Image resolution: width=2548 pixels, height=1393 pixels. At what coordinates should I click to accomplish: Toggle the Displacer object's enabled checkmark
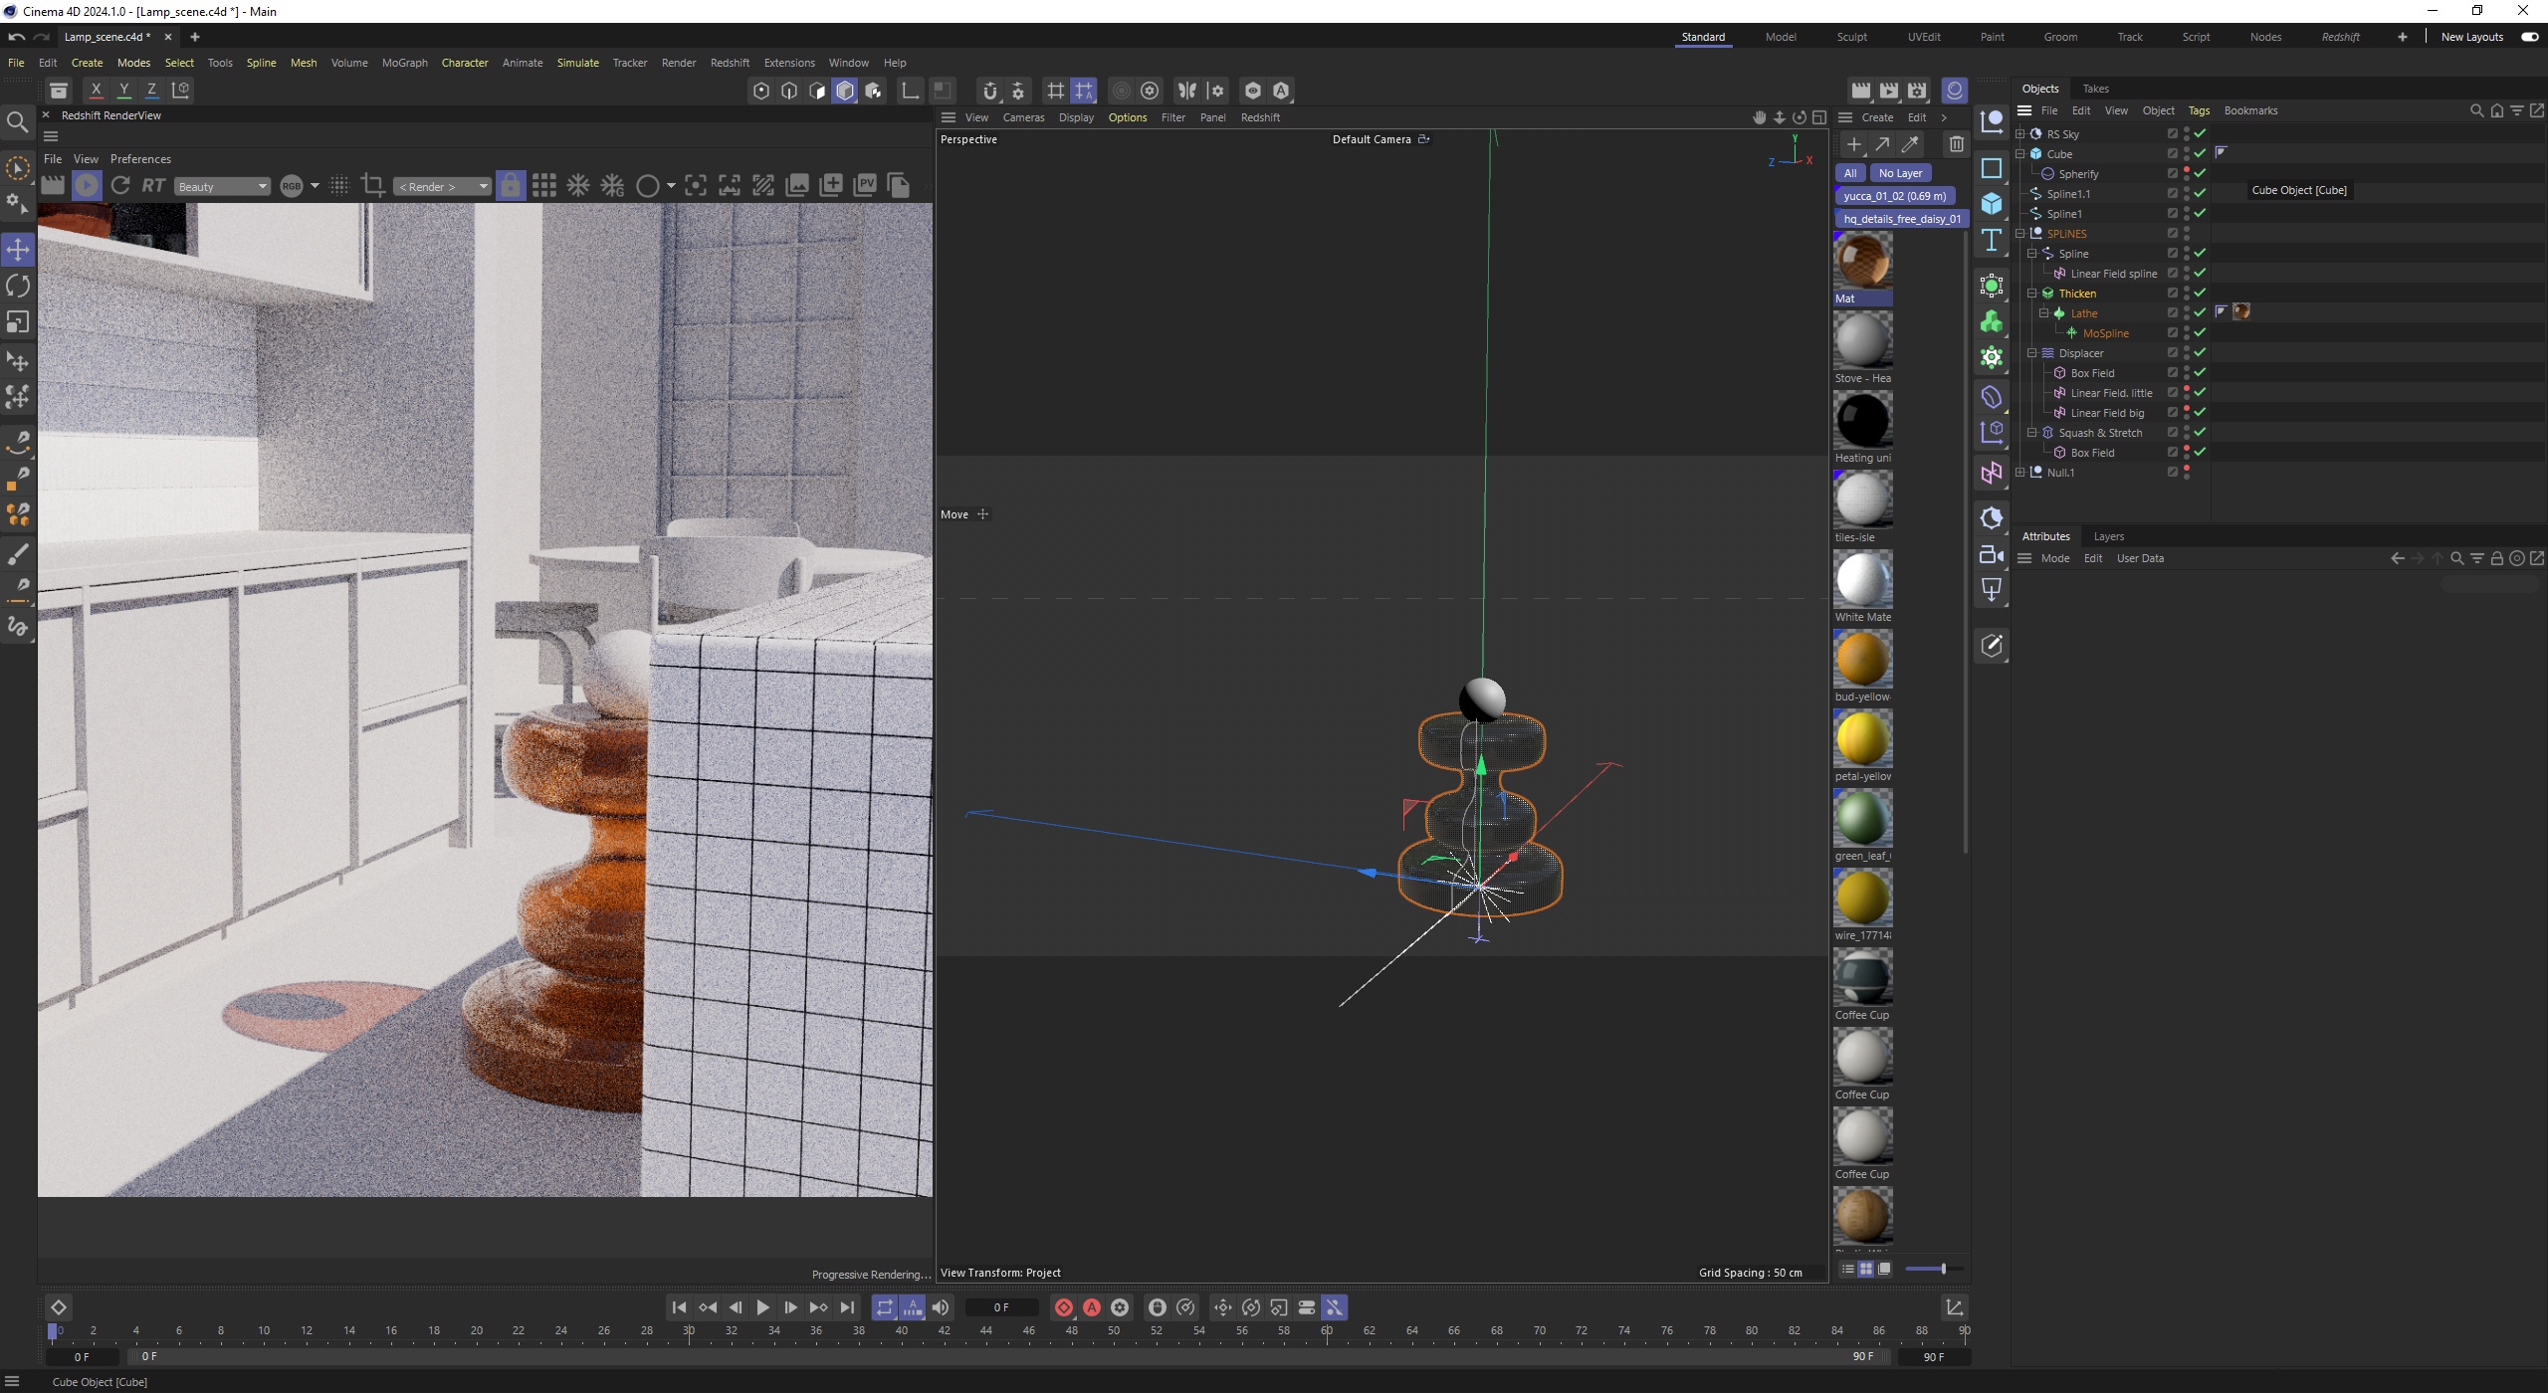(2200, 353)
